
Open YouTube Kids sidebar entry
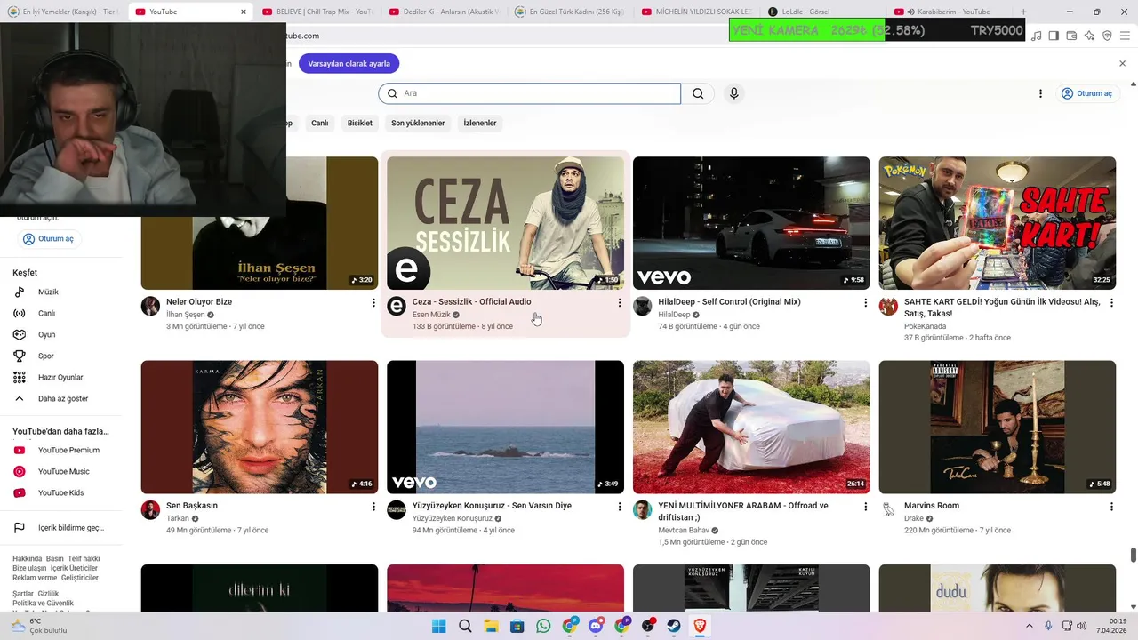click(60, 492)
